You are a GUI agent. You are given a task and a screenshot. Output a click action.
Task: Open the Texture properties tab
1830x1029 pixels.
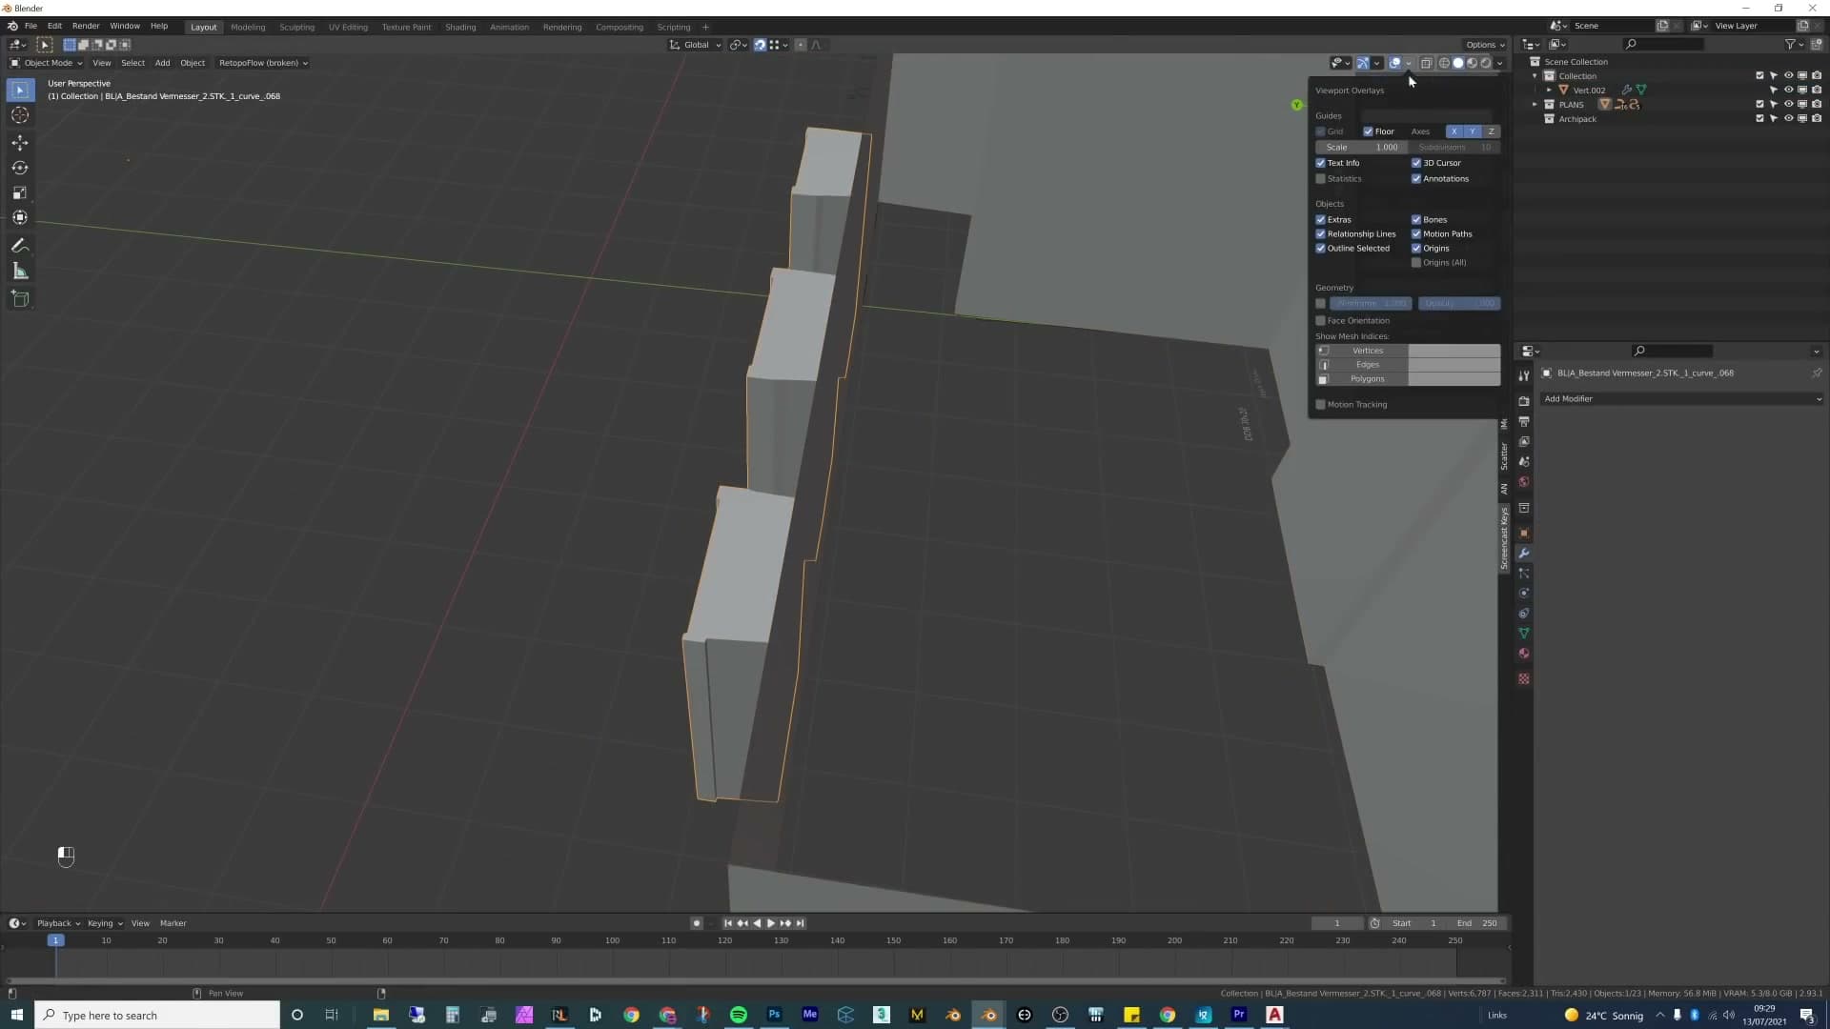[1524, 678]
